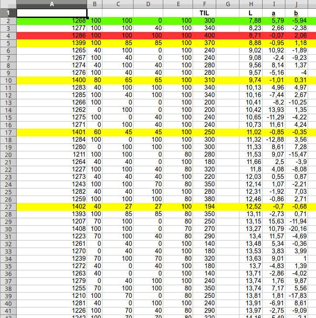
Task: Select column E header
Action: 178,4
